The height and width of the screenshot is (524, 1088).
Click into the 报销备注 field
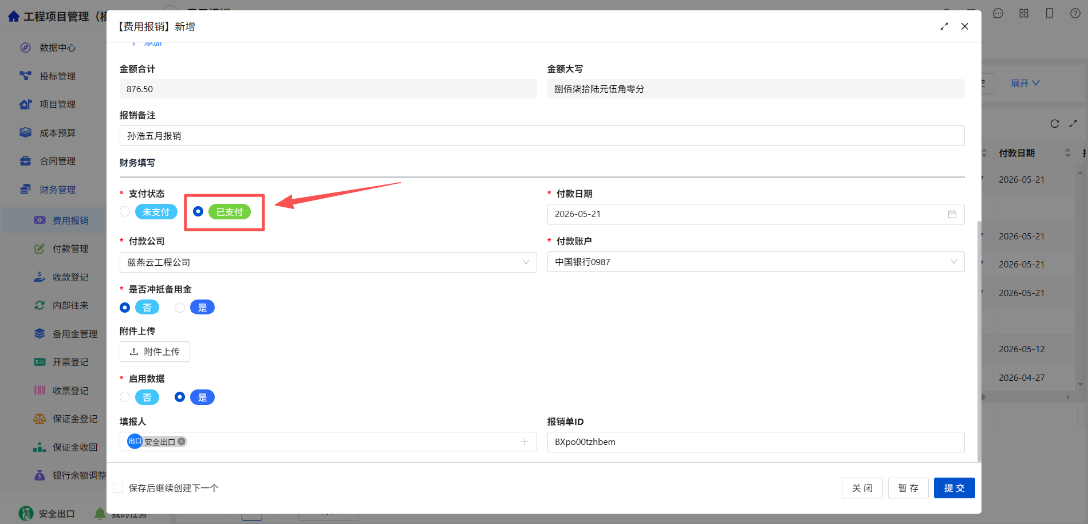(x=542, y=136)
